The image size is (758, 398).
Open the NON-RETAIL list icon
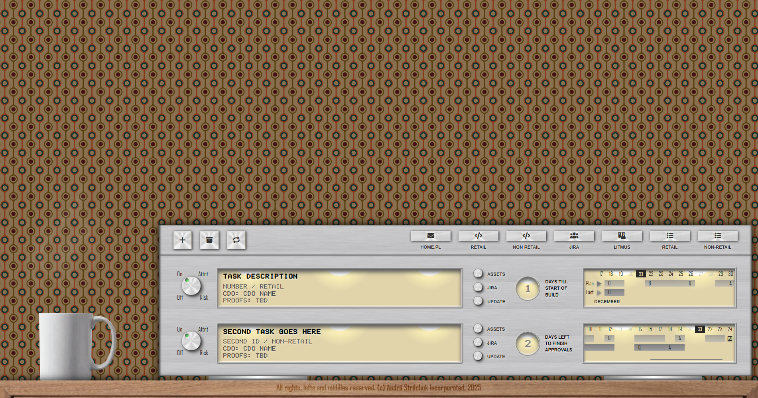tap(718, 236)
